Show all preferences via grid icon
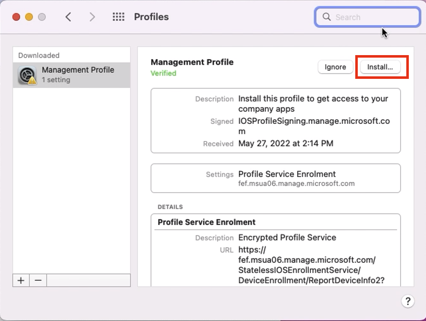This screenshot has width=426, height=321. [118, 17]
